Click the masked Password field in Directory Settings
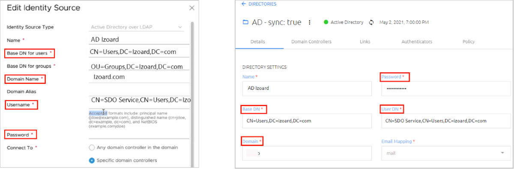Image resolution: width=514 pixels, height=169 pixels. [446, 89]
